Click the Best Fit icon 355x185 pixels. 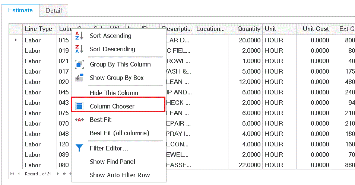[79, 120]
